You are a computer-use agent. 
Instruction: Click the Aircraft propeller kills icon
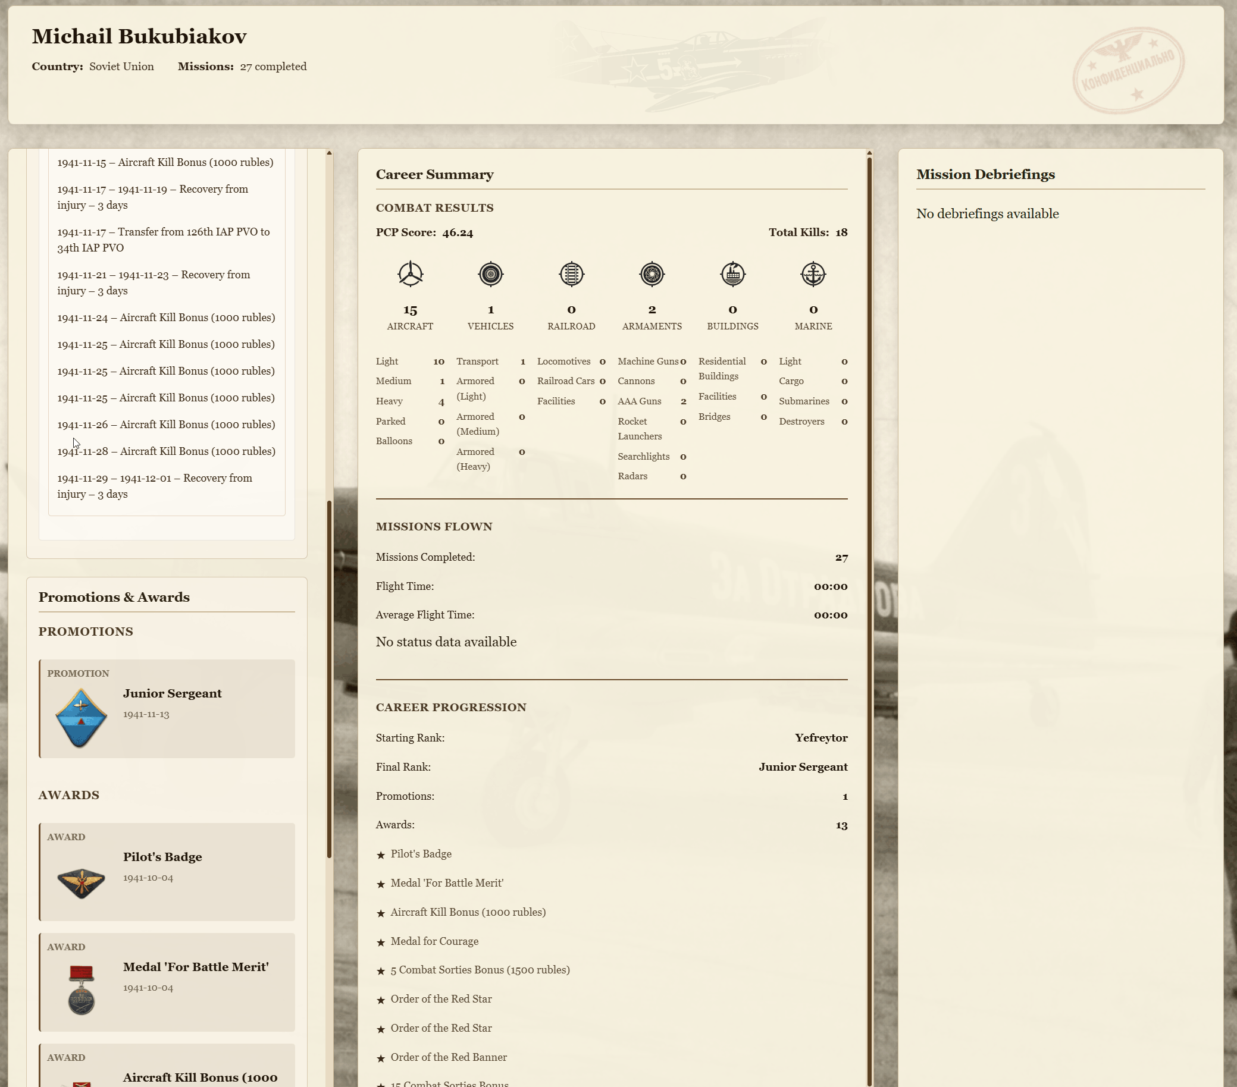pyautogui.click(x=410, y=274)
